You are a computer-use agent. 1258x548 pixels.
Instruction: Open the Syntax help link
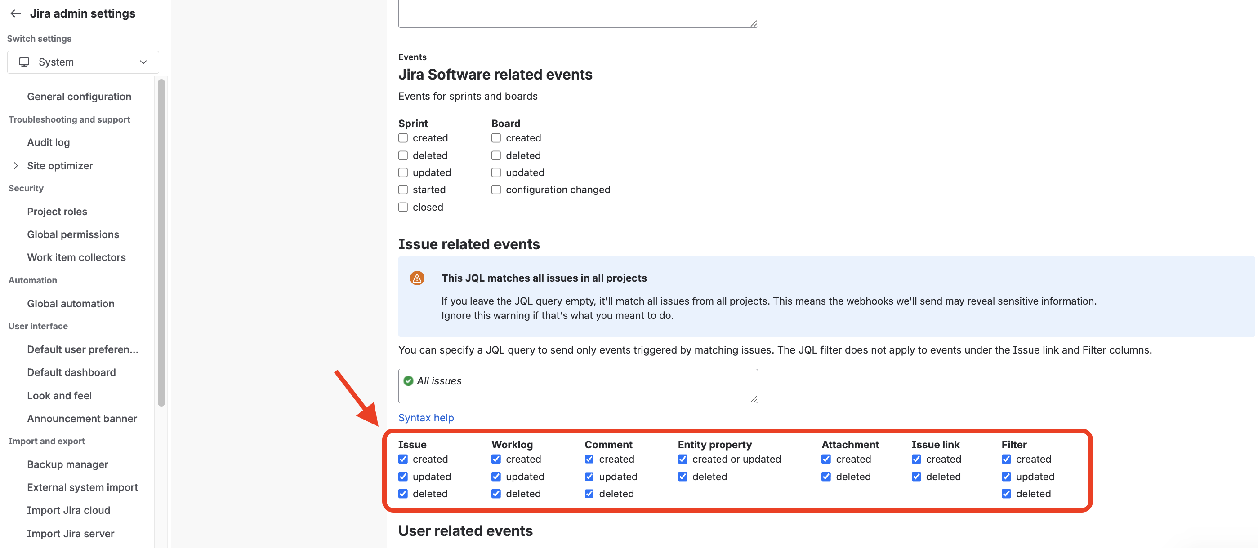426,418
